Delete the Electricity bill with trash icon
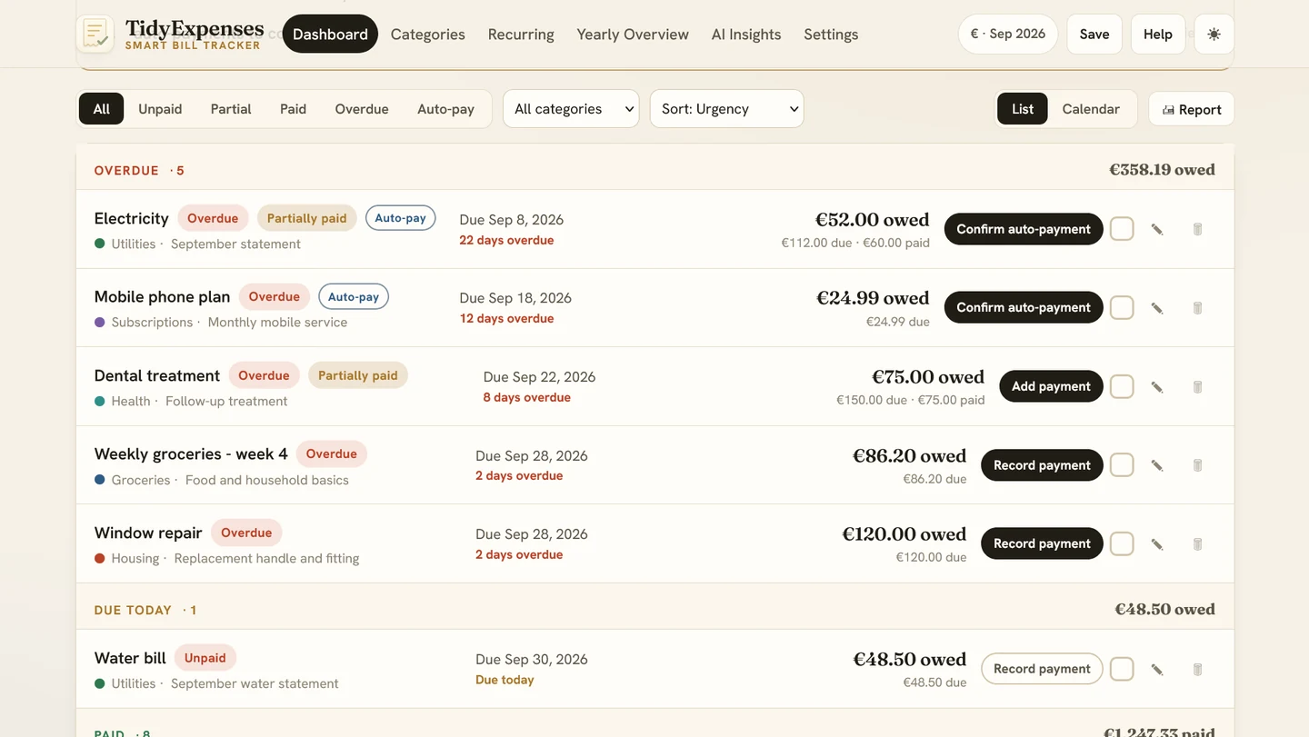 pos(1197,229)
